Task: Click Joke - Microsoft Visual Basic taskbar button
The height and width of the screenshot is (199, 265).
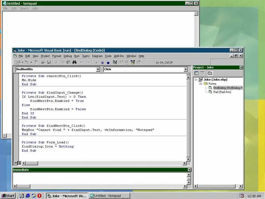Action: [x=67, y=196]
